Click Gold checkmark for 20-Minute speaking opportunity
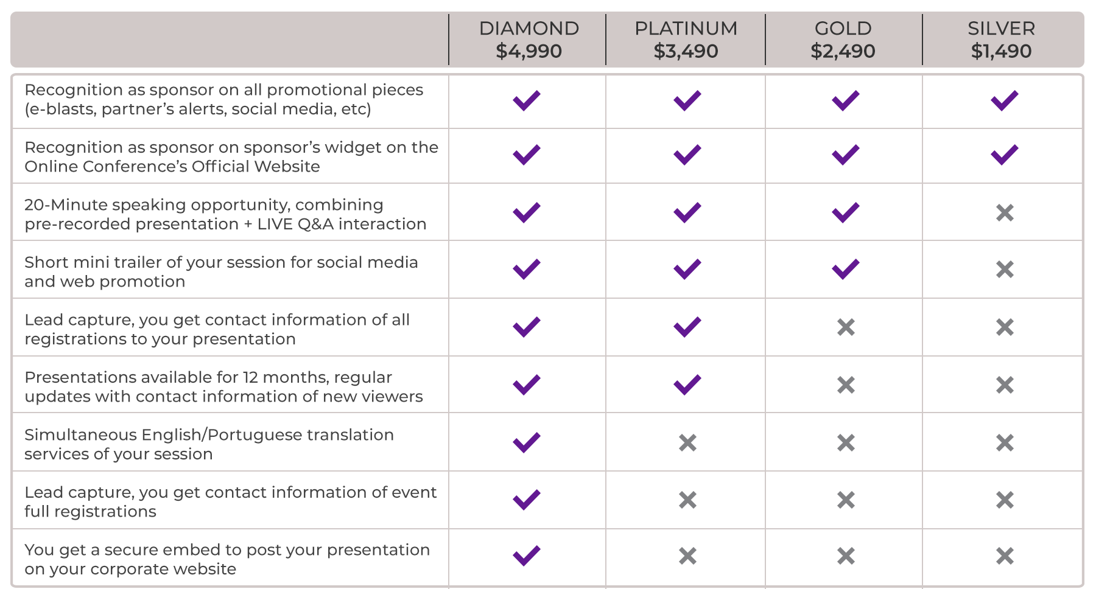1096x589 pixels. tap(845, 212)
